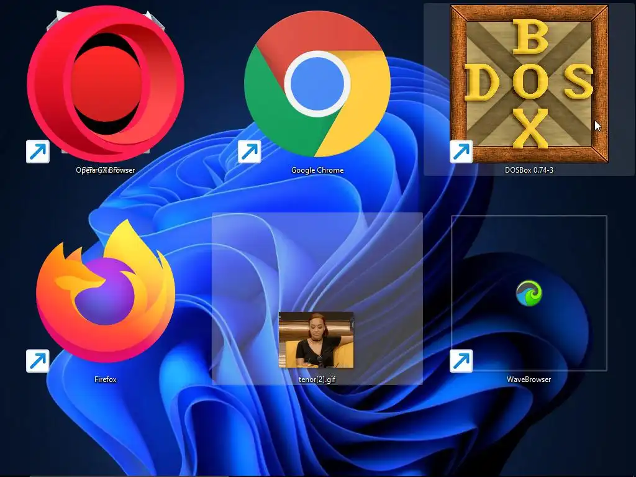Image resolution: width=636 pixels, height=477 pixels.
Task: Select the DOSBox 0.74-3 icon
Action: point(529,84)
